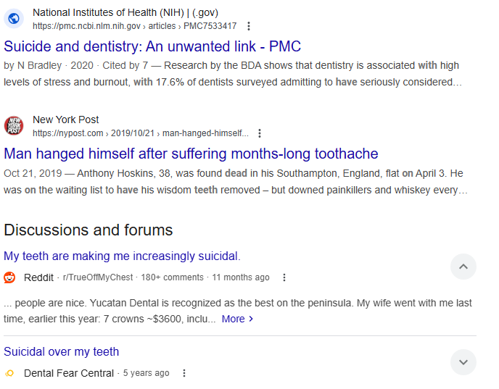Viewport: 499px width, 389px height.
Task: Open 'Man hanged himself after suffering' article
Action: click(191, 154)
